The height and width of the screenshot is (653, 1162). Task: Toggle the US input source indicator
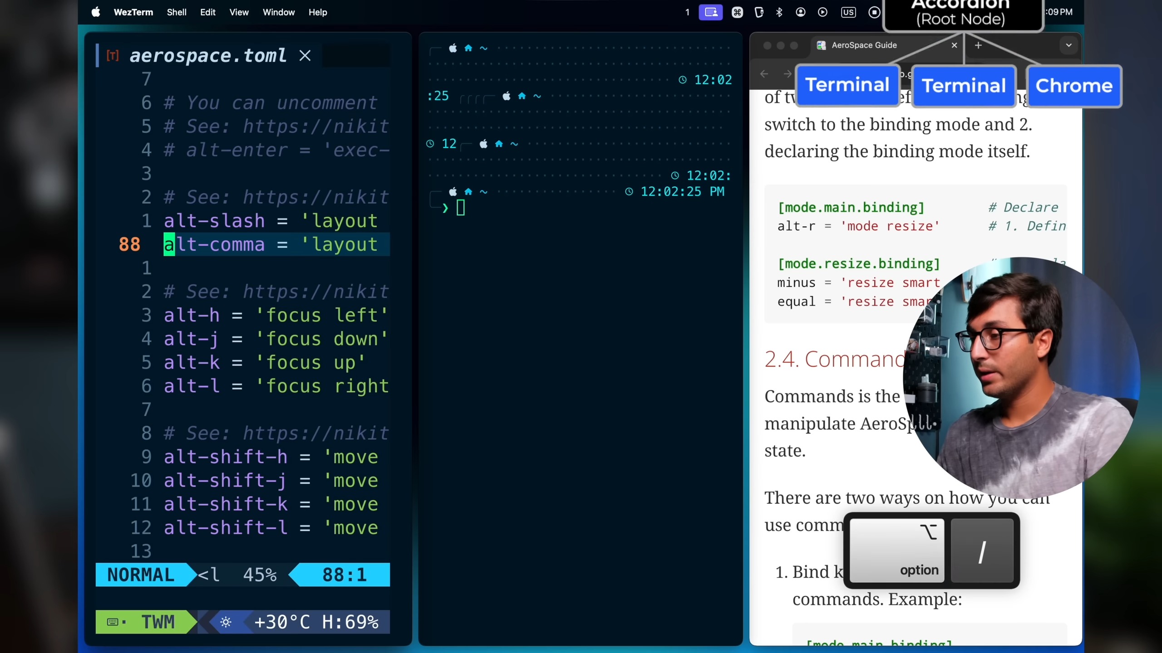(848, 12)
